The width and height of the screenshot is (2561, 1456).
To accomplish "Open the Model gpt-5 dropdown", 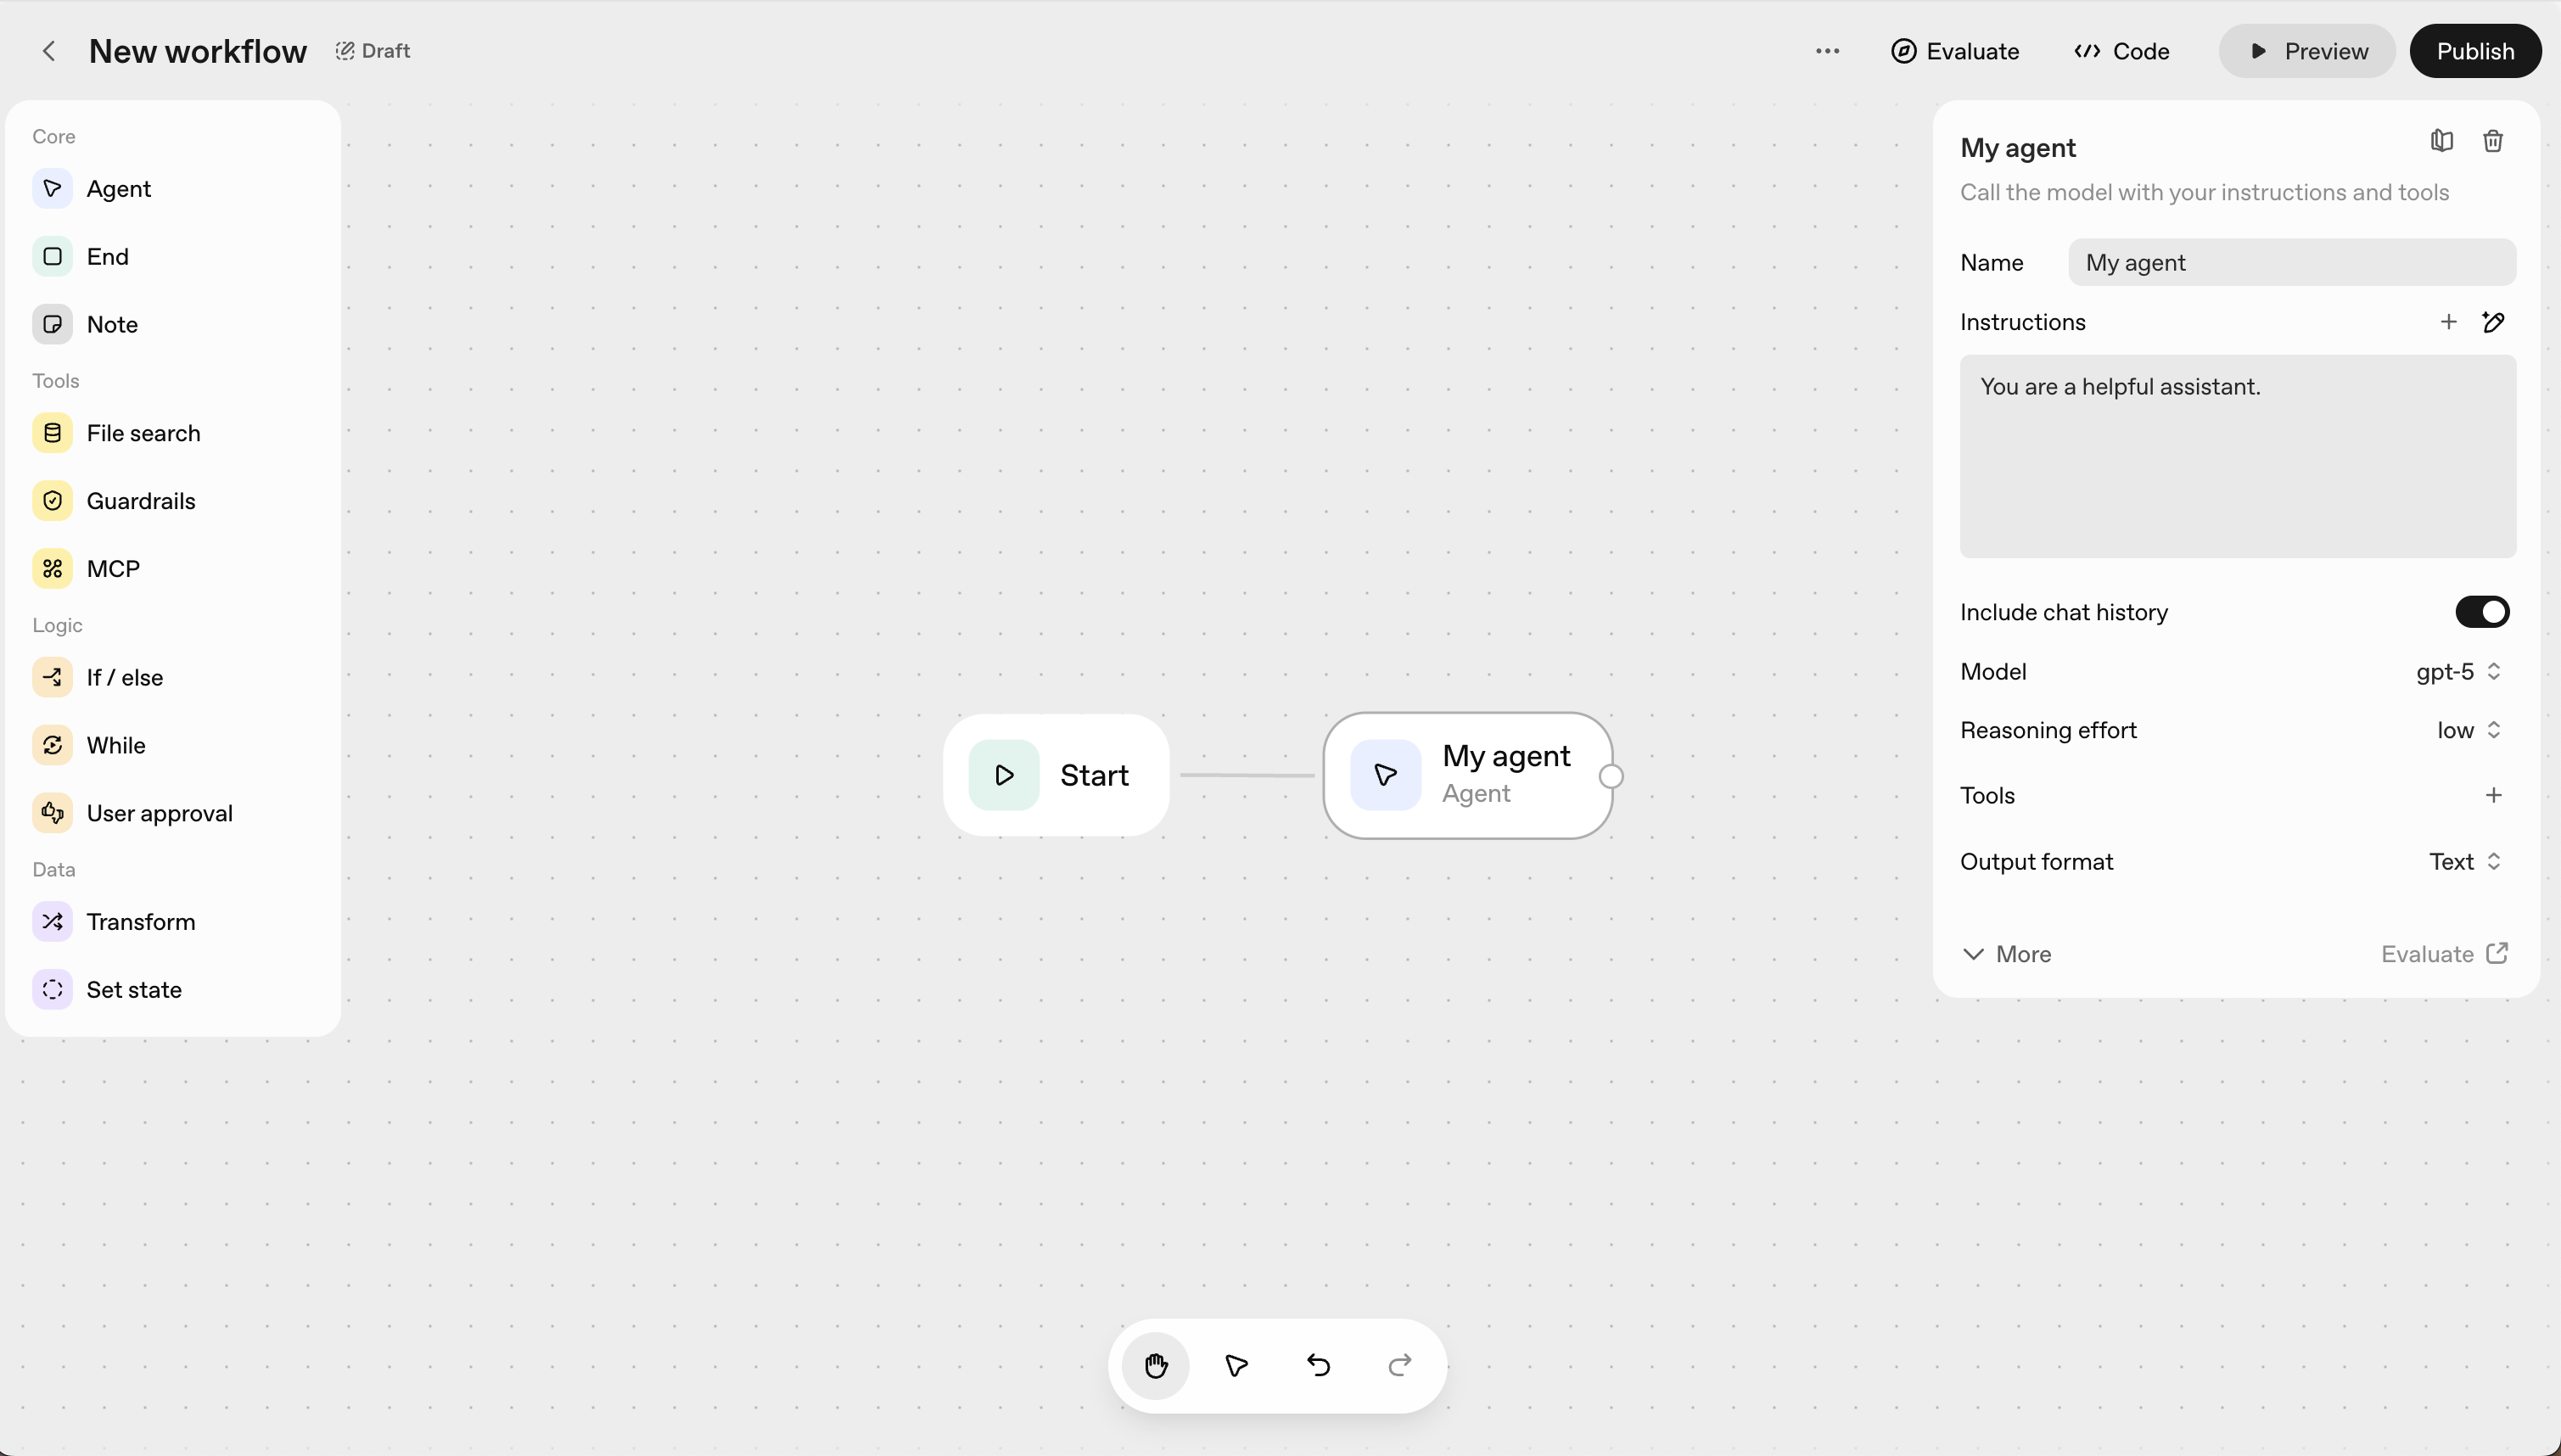I will 2458,672.
